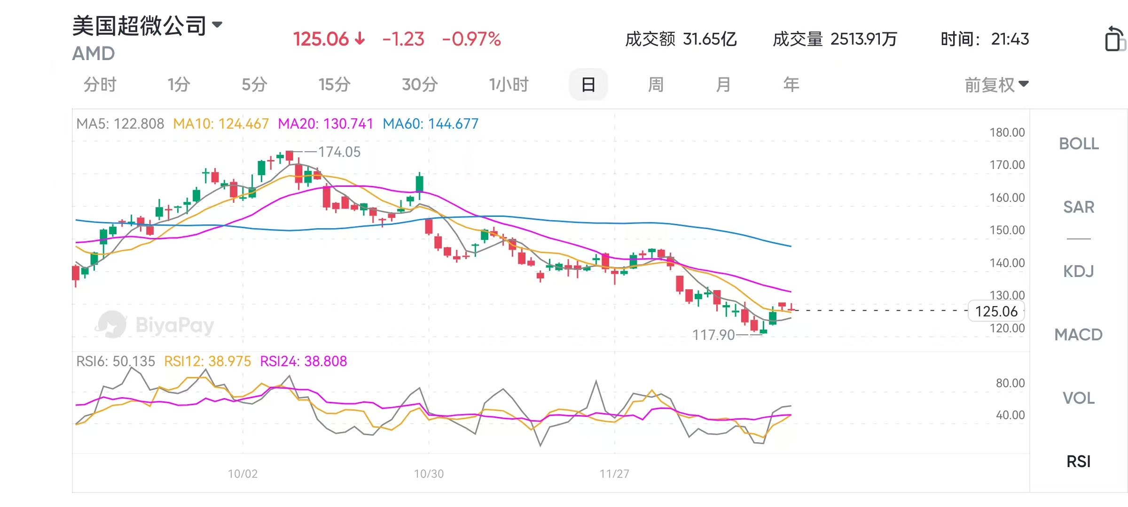
Task: Switch to the 周 weekly chart
Action: (x=656, y=85)
